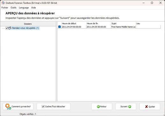Select the end time cell 2011.04.05 00:00:00
The width and height of the screenshot is (165, 116).
(98, 27)
